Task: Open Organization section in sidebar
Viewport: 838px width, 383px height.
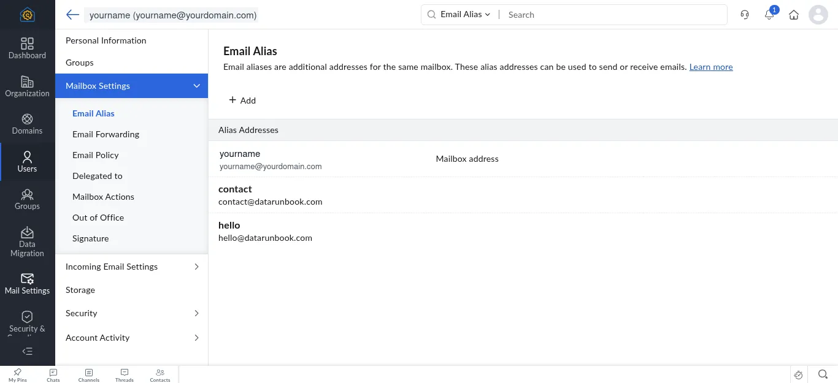Action: tap(27, 86)
